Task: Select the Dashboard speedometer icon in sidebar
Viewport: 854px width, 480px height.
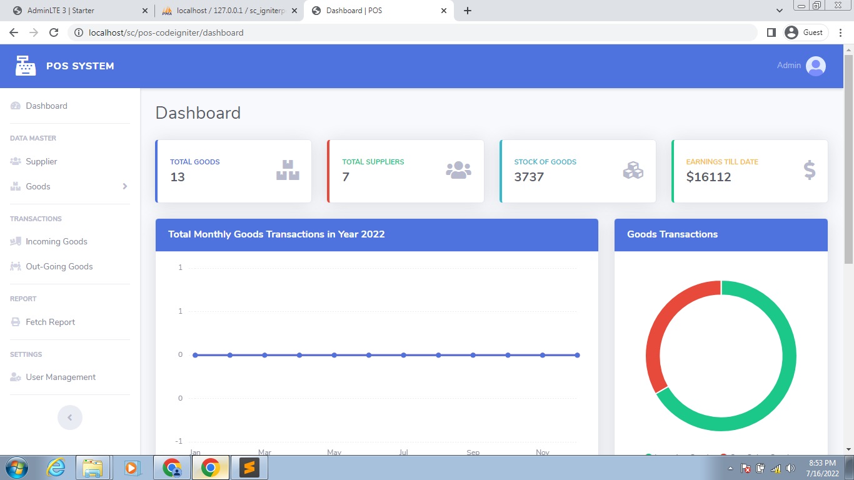Action: [14, 106]
